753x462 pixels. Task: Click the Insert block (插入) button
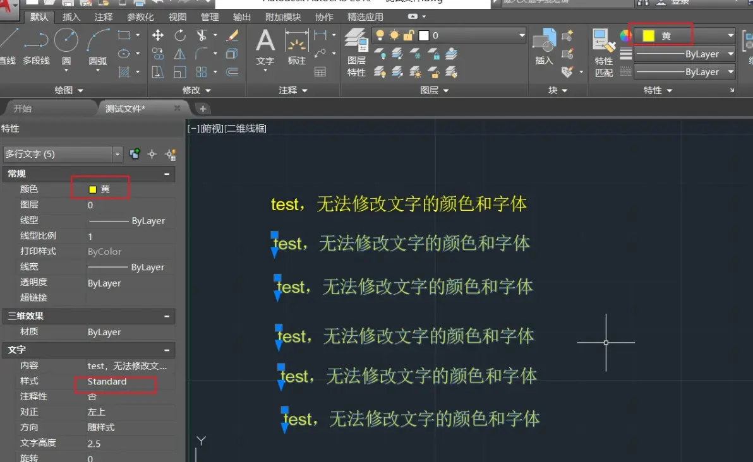pyautogui.click(x=544, y=47)
